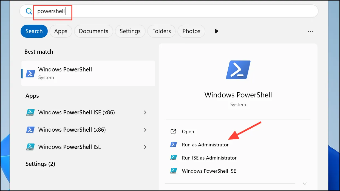Click the powershell search text field
Image resolution: width=340 pixels, height=191 pixels.
169,11
